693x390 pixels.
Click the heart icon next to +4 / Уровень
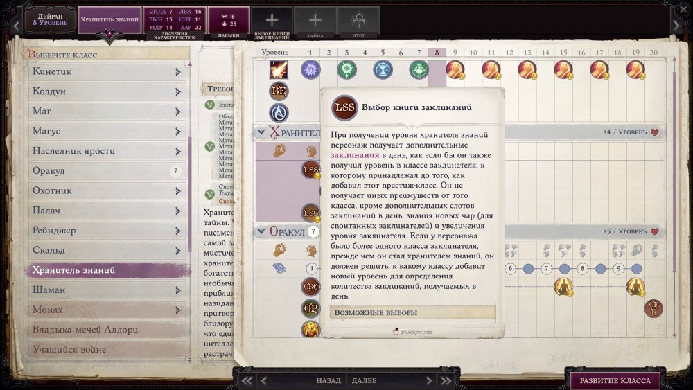click(655, 132)
